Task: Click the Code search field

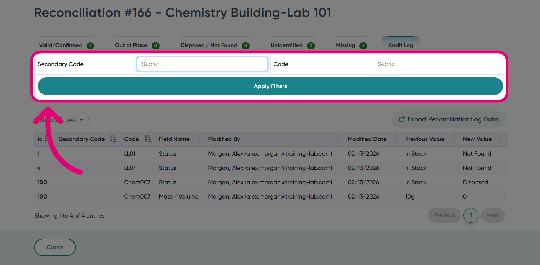Action: 438,64
